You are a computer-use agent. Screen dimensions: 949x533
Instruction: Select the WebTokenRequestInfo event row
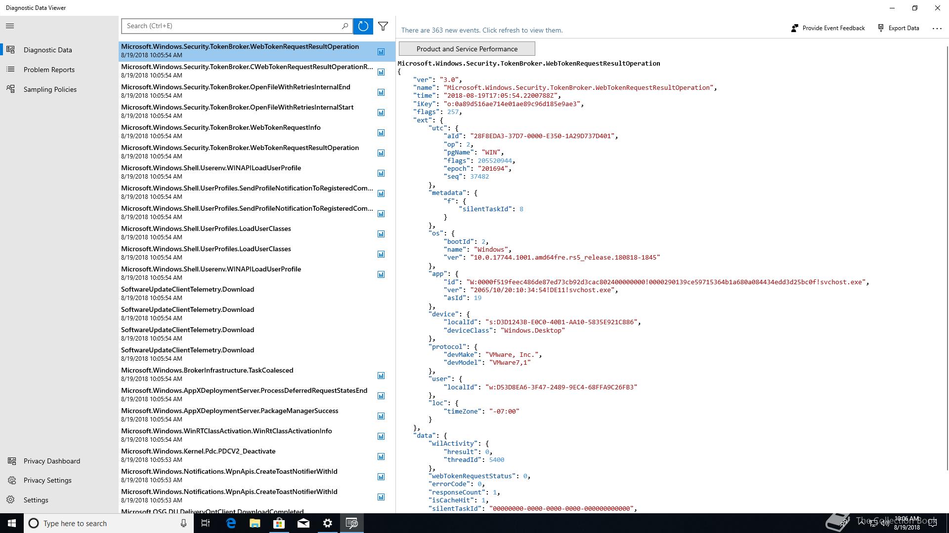click(x=257, y=132)
